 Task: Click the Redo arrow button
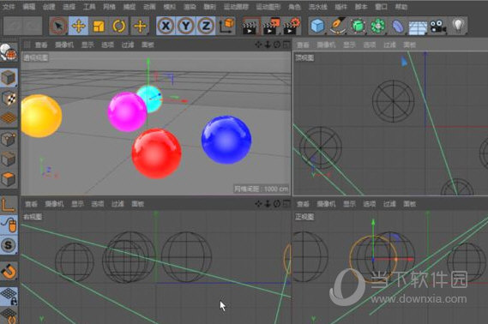coord(33,26)
